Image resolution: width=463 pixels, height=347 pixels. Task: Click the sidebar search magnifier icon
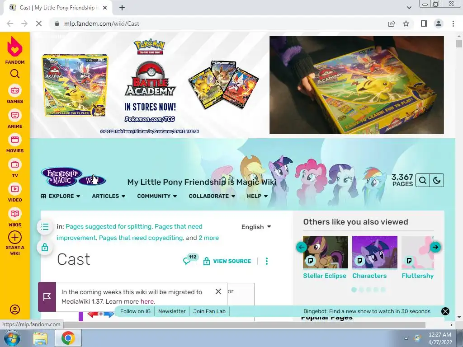(x=15, y=74)
